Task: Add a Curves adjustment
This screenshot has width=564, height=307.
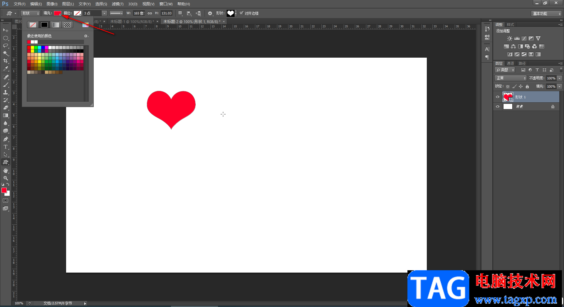Action: coord(524,39)
